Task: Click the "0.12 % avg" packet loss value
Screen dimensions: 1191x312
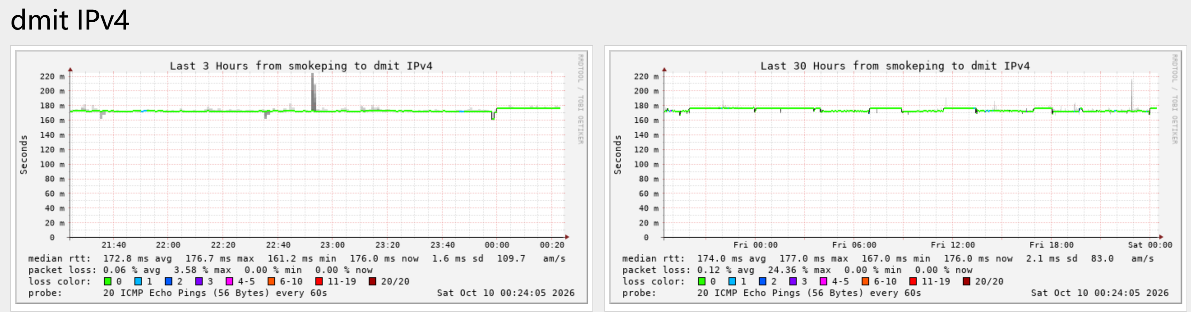Action: (x=726, y=270)
